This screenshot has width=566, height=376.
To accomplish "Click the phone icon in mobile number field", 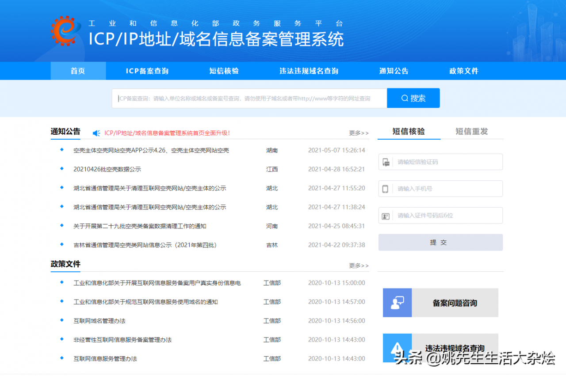I will (386, 189).
